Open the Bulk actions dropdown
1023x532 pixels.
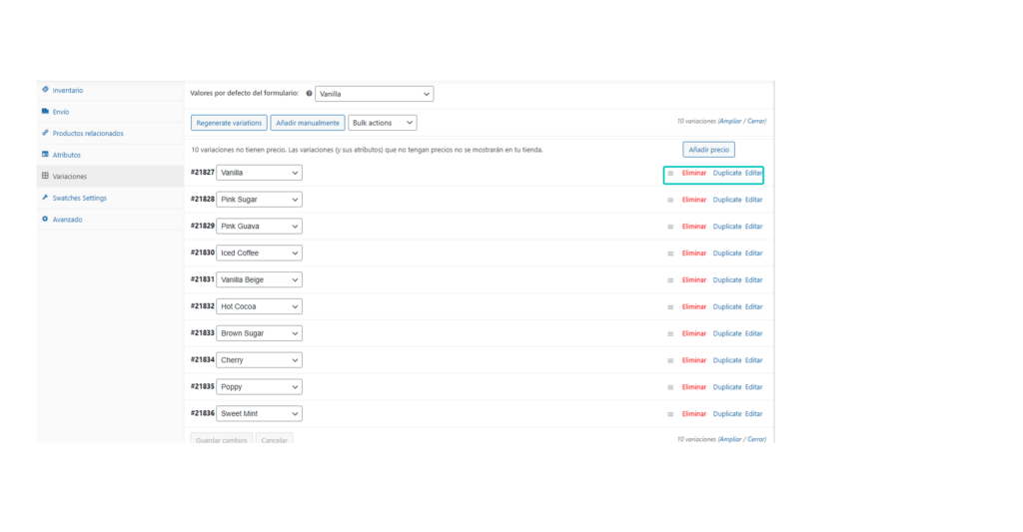[382, 123]
